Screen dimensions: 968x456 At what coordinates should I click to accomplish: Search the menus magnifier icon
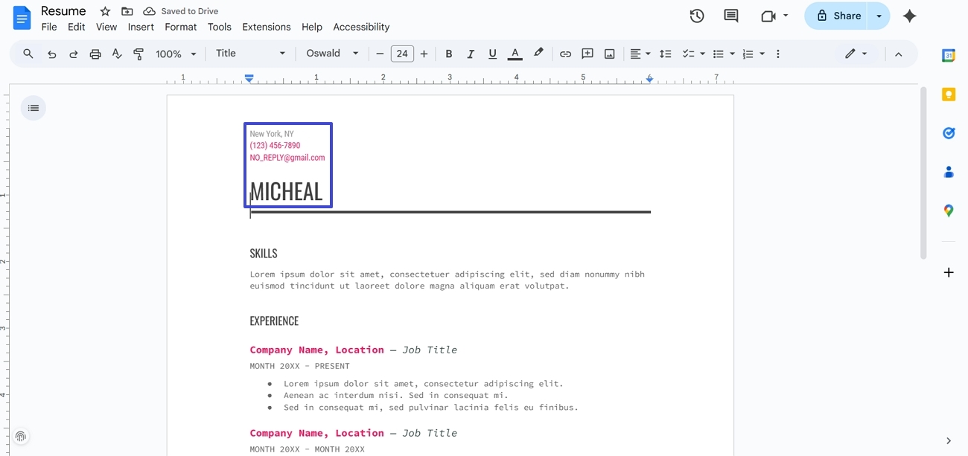tap(28, 54)
